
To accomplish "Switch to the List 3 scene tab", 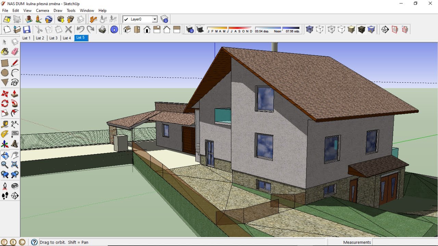I will [53, 38].
